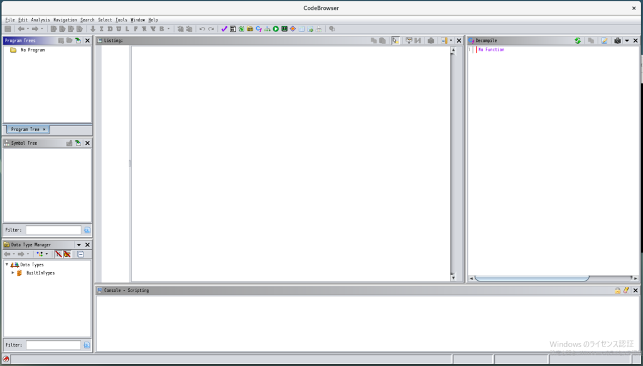
Task: Click the 'D' next data toolbar icon
Action: (110, 29)
